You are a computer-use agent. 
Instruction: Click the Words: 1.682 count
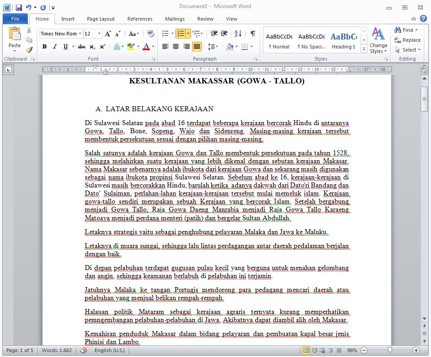tap(57, 350)
